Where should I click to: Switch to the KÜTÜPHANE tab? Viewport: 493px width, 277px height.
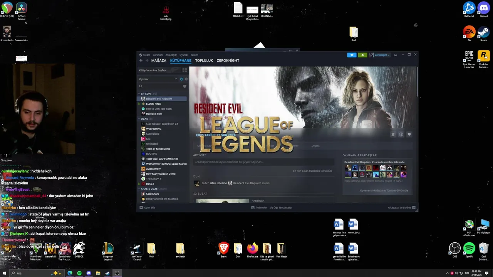click(x=181, y=60)
